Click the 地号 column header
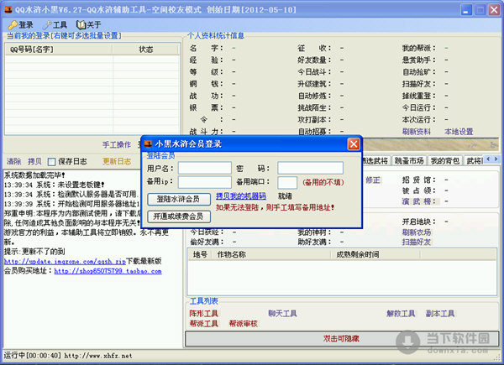This screenshot has height=365, width=504. click(x=200, y=254)
